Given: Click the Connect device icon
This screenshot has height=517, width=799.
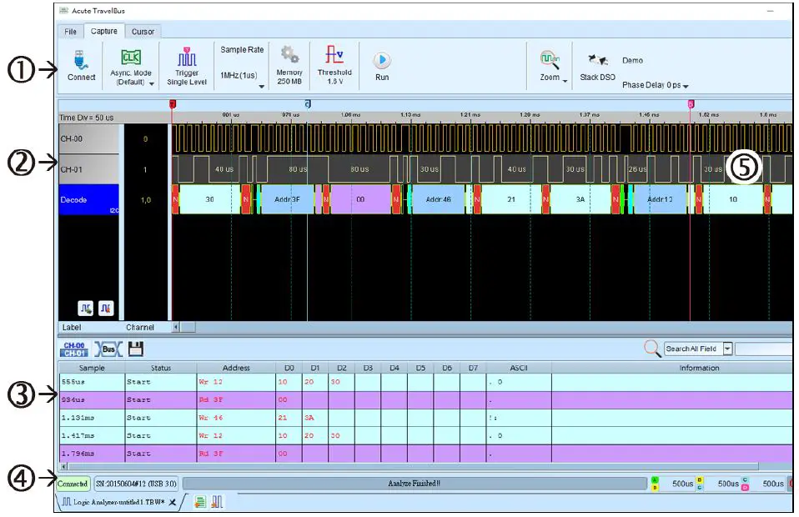Looking at the screenshot, I should 81,61.
